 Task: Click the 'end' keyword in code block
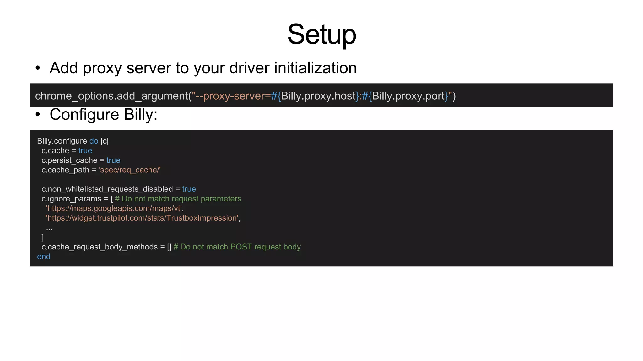[44, 257]
